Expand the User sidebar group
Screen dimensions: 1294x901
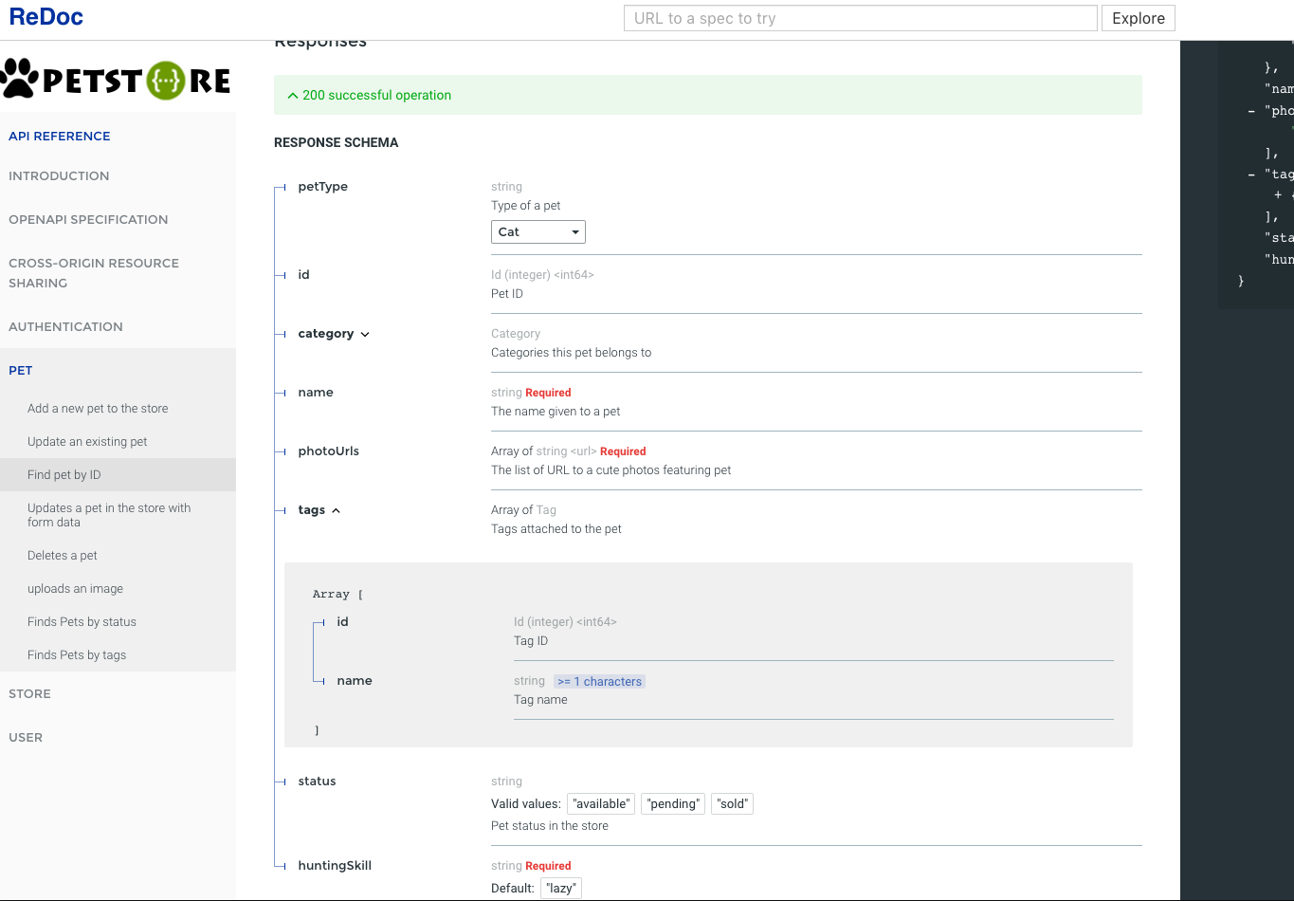[26, 737]
